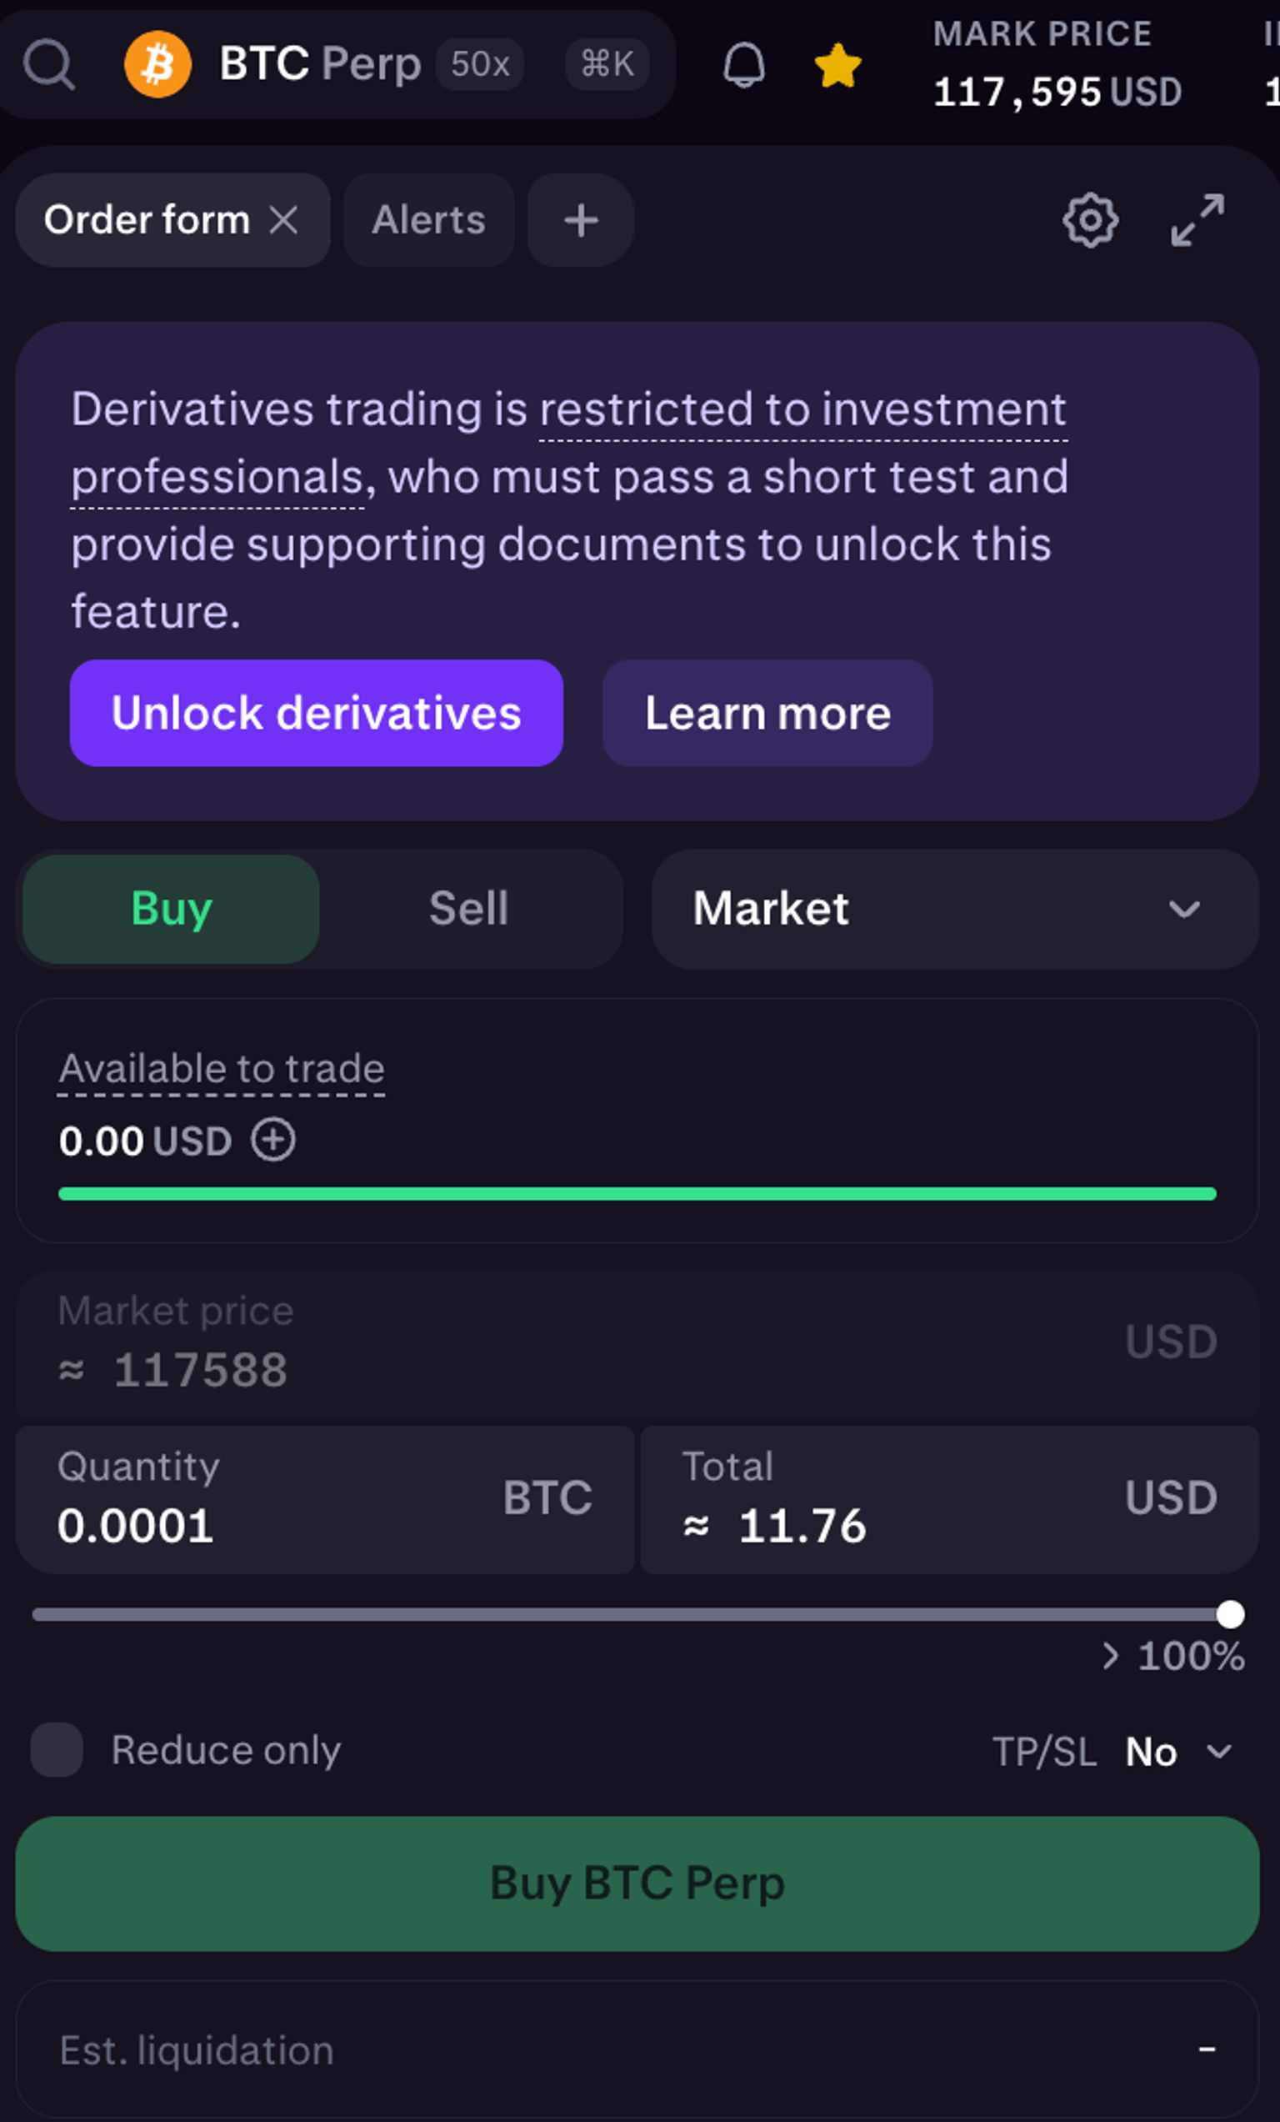
Task: Switch to the Alerts tab
Action: [428, 220]
